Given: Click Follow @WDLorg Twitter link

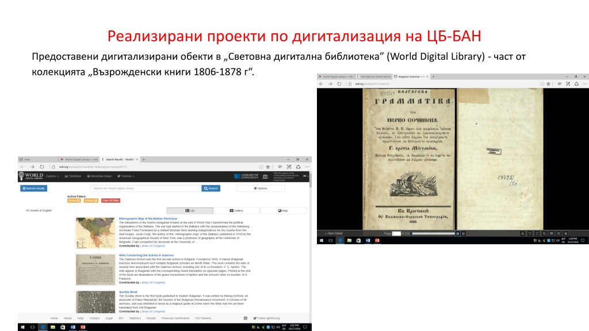Looking at the screenshot, I should coord(267,318).
